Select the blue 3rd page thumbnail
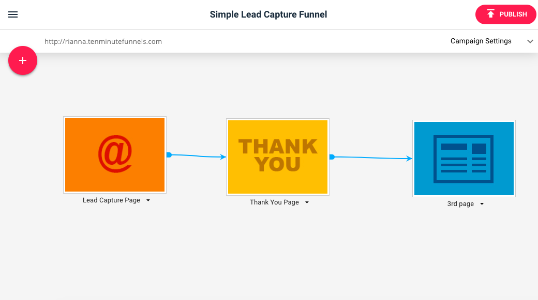 (464, 159)
